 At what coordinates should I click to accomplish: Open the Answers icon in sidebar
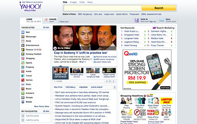(23, 93)
